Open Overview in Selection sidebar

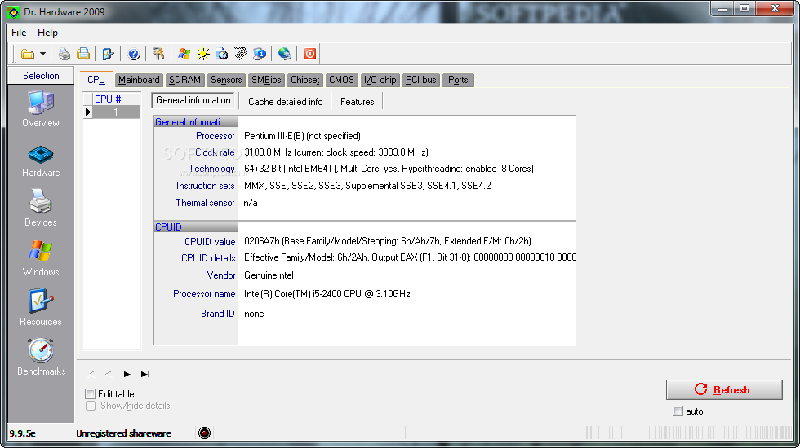pos(41,109)
